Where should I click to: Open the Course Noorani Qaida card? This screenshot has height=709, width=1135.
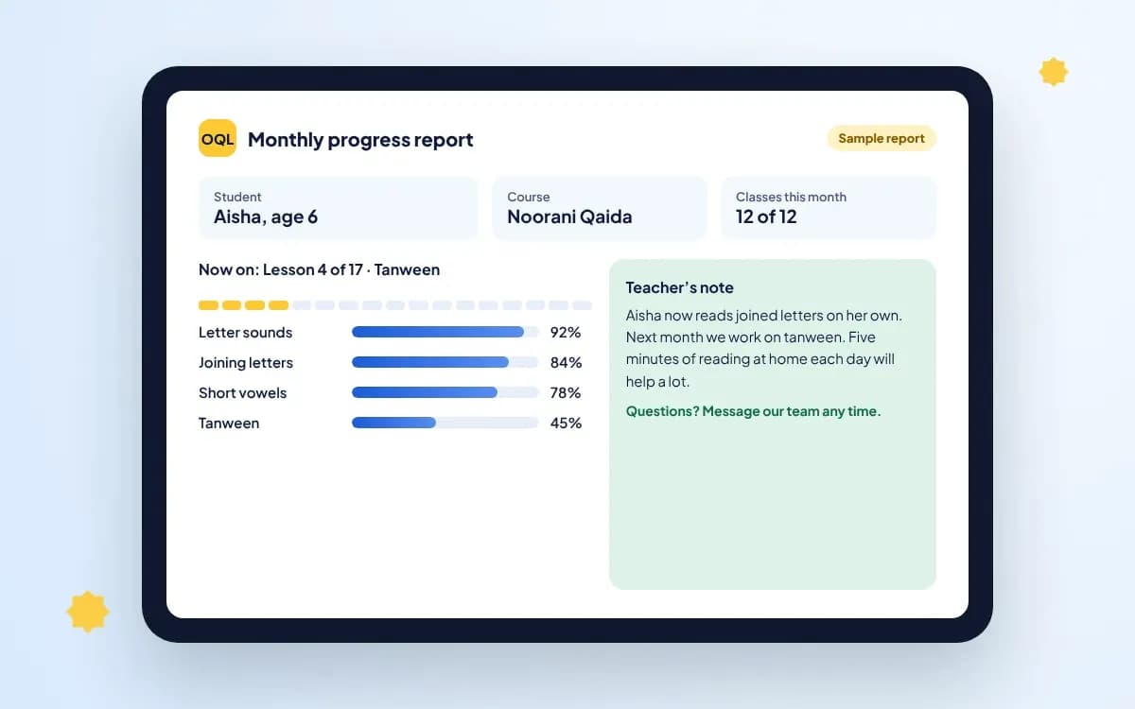(600, 208)
